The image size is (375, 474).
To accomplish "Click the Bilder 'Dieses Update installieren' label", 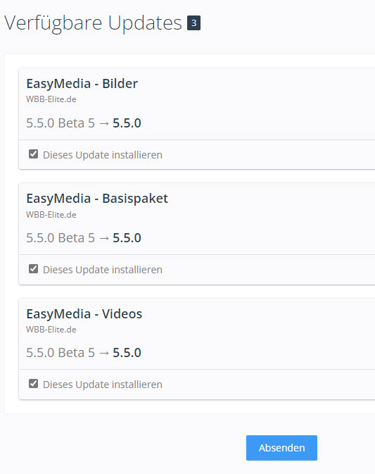I will click(103, 155).
